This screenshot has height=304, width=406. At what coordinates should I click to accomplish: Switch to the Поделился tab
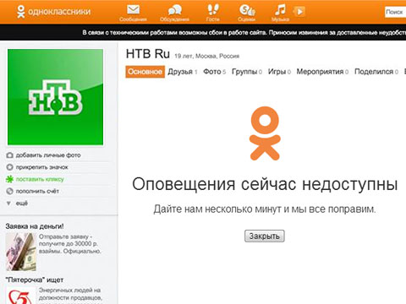pos(376,72)
